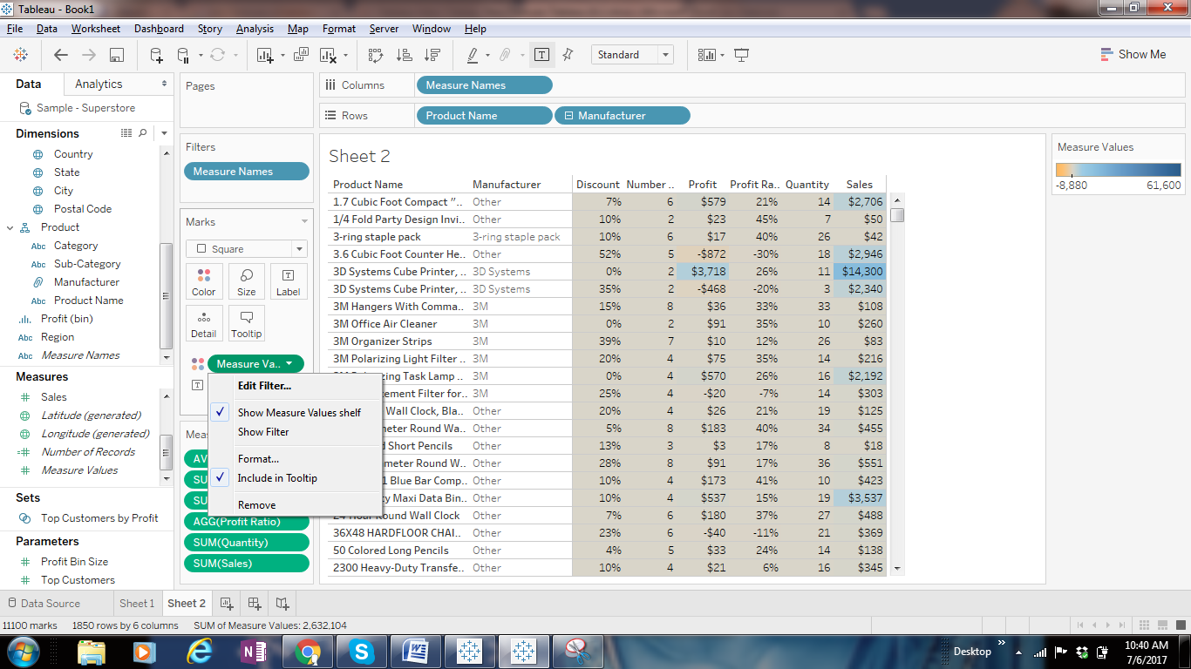Toggle show mark labels toolbar button
Viewport: 1191px width, 669px height.
(541, 55)
